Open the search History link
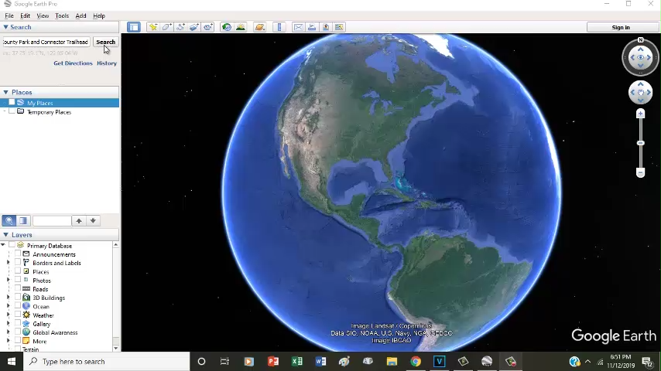This screenshot has height=371, width=661. [107, 63]
